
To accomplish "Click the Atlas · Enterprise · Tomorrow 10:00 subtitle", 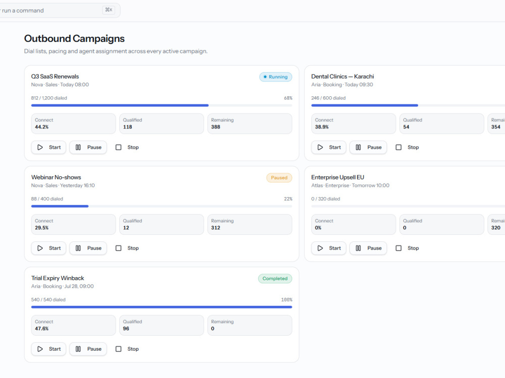I will point(350,185).
